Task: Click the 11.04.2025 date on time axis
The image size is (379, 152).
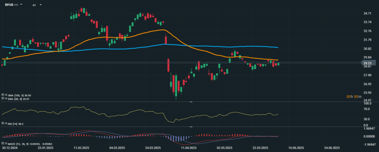Action: point(189,148)
